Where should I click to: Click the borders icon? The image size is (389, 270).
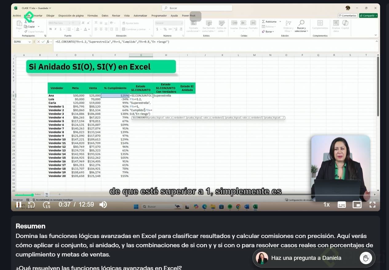point(69,29)
